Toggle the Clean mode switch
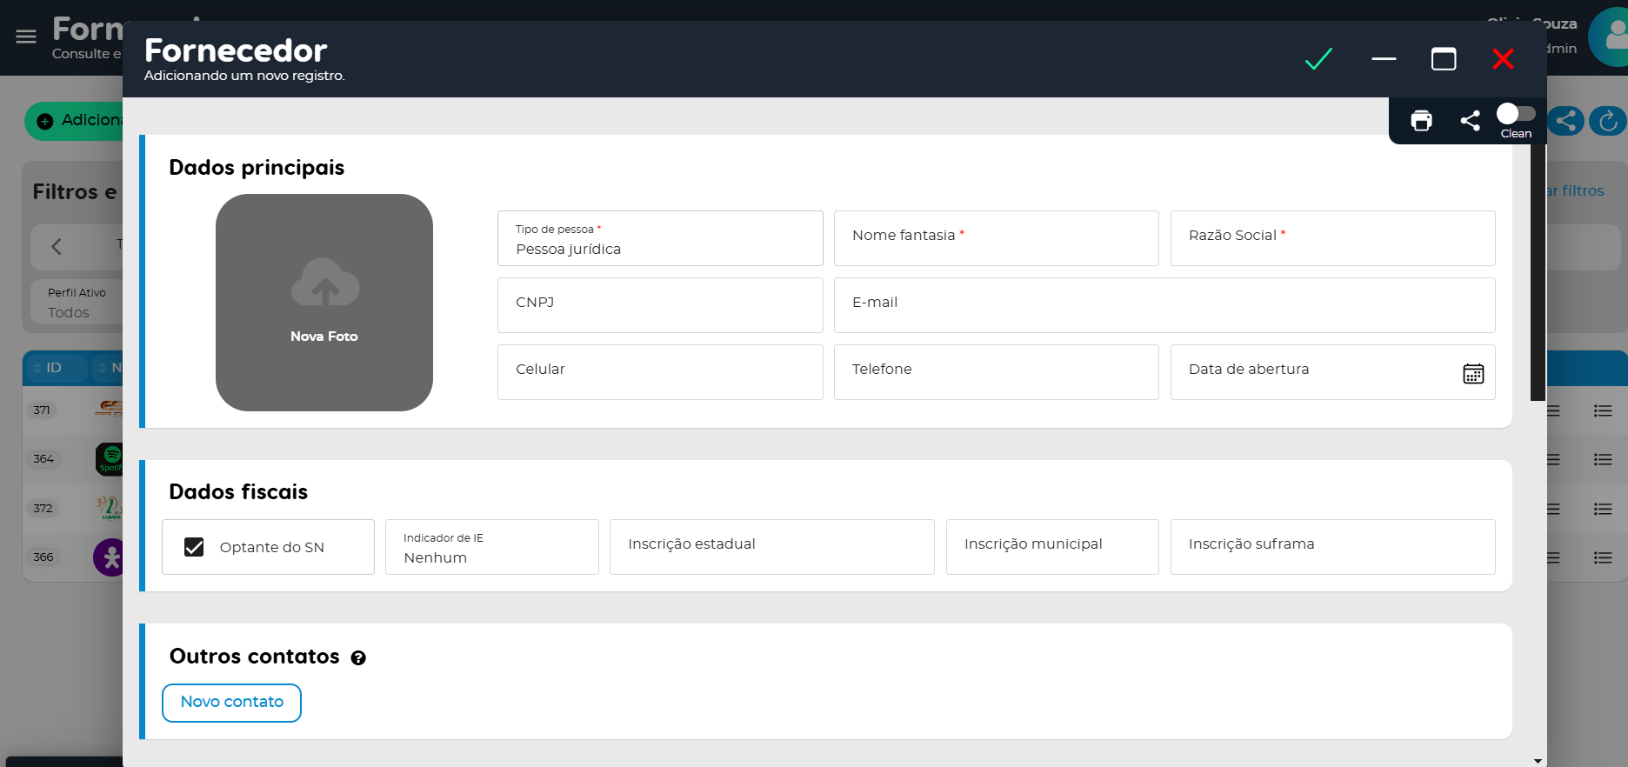 tap(1515, 114)
